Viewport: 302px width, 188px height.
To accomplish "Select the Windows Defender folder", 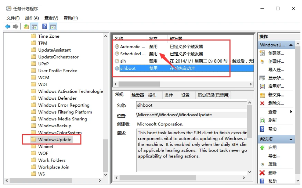I will [x=57, y=98].
